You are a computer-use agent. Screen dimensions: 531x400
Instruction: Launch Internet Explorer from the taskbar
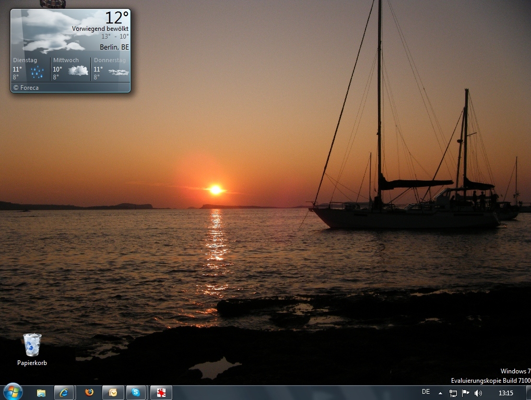coord(64,392)
